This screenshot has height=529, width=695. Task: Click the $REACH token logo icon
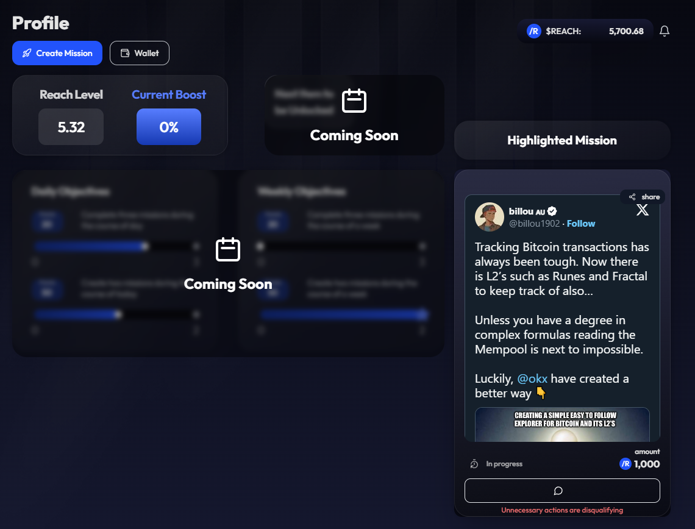[534, 31]
